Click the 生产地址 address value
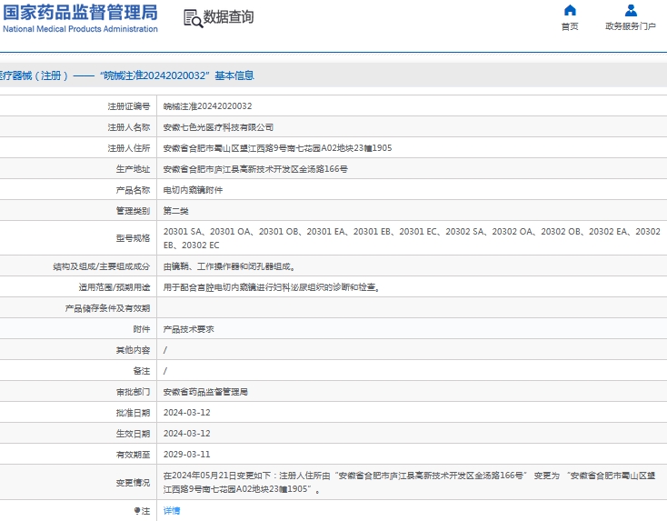 tap(255, 169)
